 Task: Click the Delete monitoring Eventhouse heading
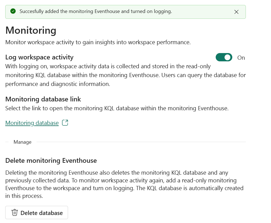pyautogui.click(x=51, y=160)
